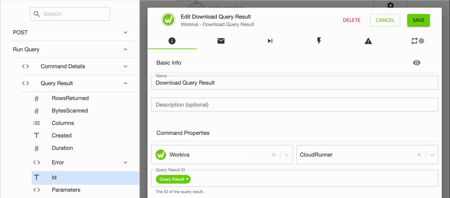Open the warning triangle tab

368,41
